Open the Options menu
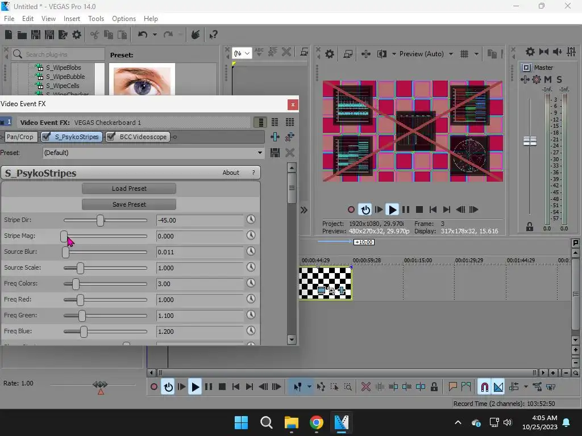Image resolution: width=582 pixels, height=436 pixels. [124, 19]
